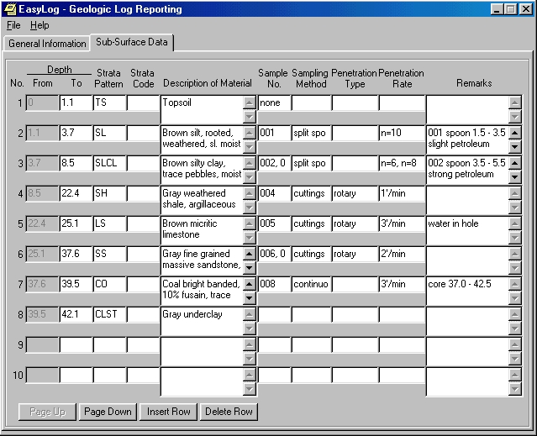Click the Page Up button
537x436 pixels.
click(x=47, y=412)
